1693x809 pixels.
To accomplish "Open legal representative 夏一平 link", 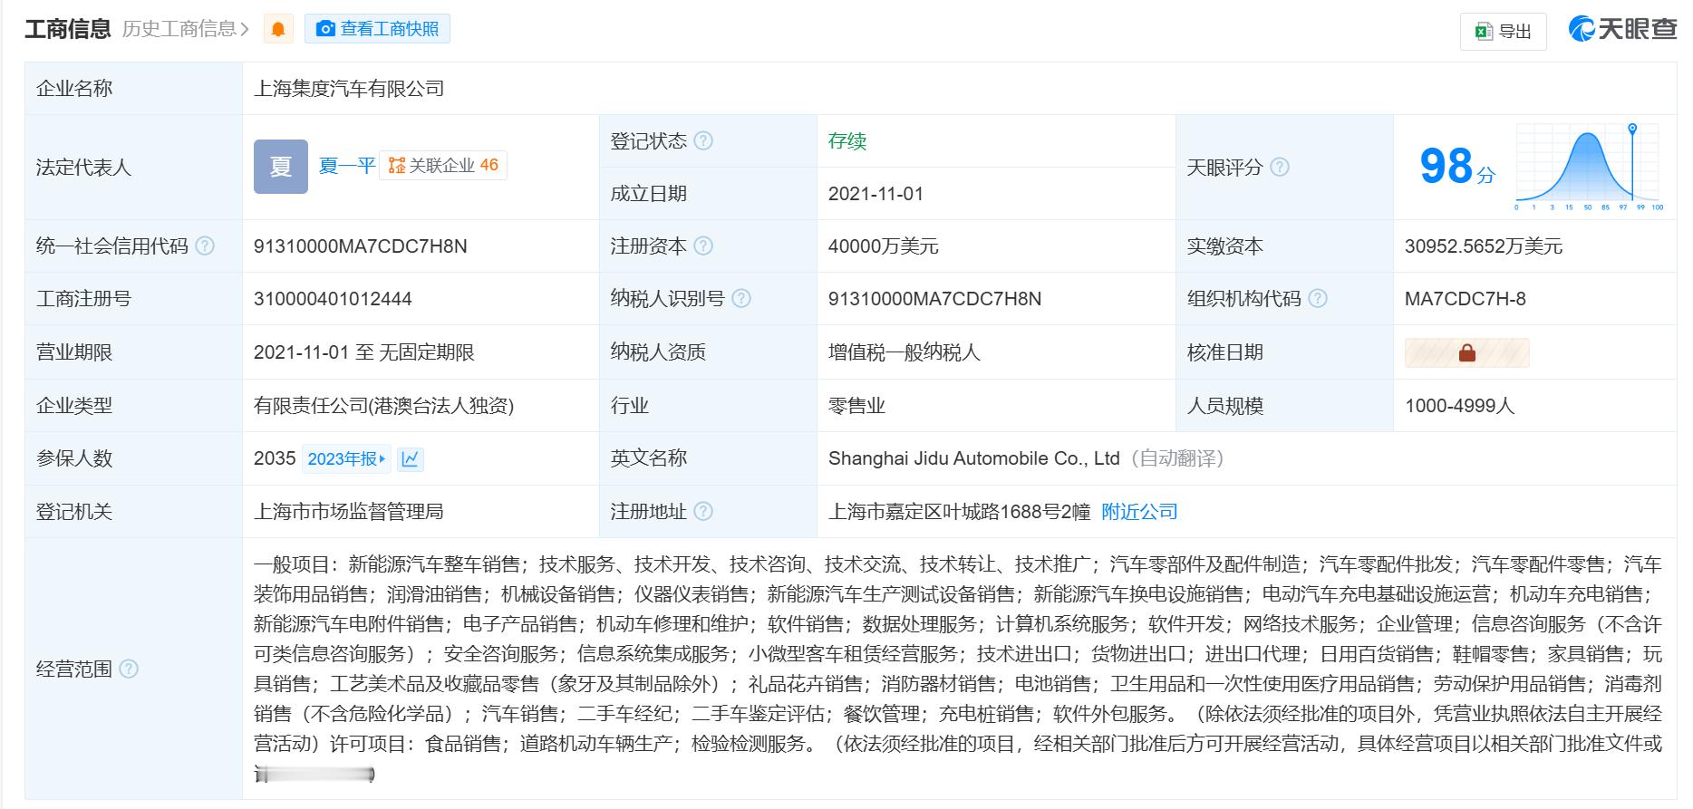I will pyautogui.click(x=347, y=166).
